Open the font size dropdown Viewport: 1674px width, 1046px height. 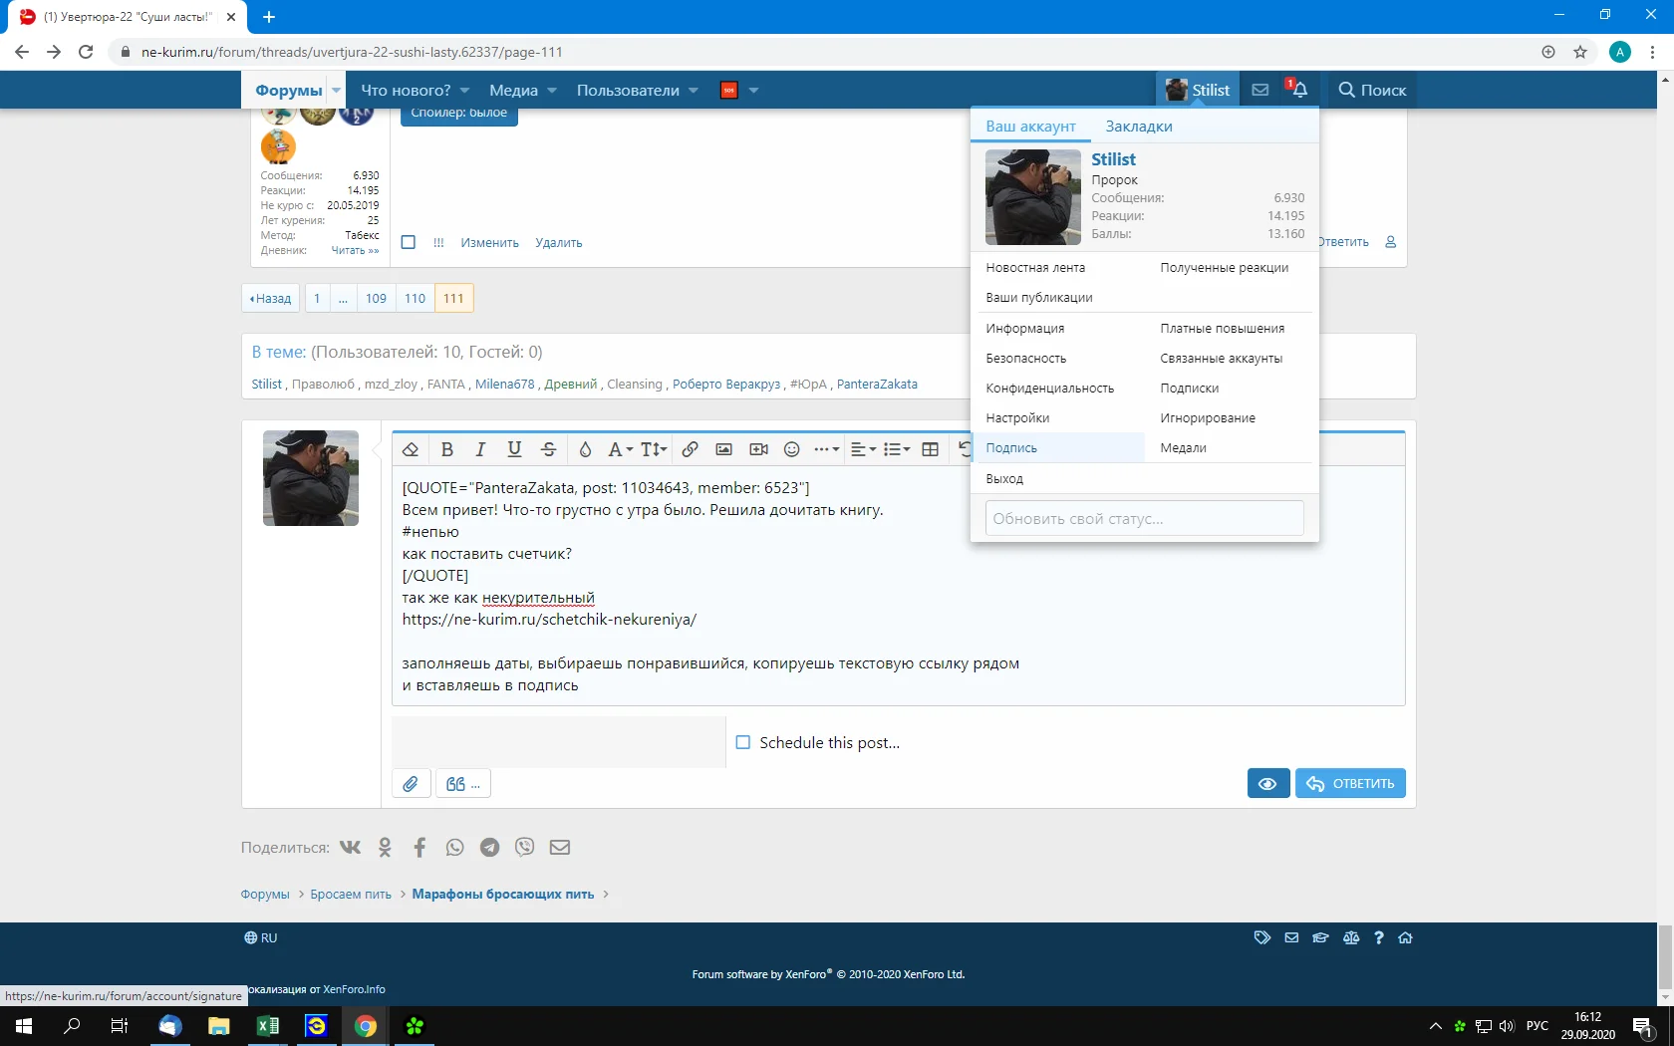click(x=654, y=449)
